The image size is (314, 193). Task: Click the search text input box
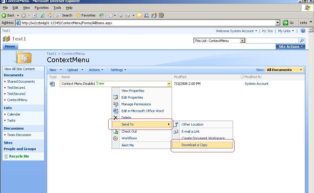272,41
